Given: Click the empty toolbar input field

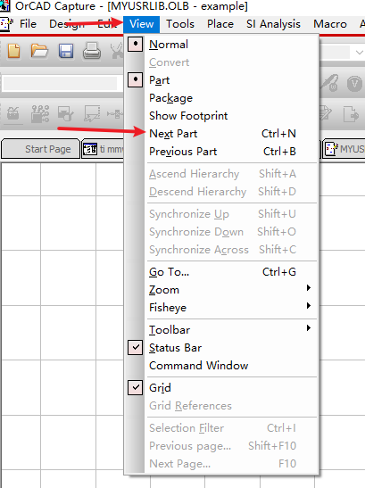Looking at the screenshot, I should [x=60, y=83].
